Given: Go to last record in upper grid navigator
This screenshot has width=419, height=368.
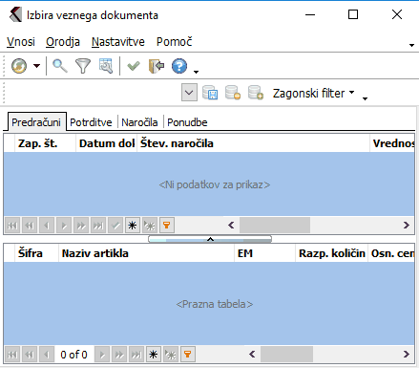Looking at the screenshot, I should 98,226.
